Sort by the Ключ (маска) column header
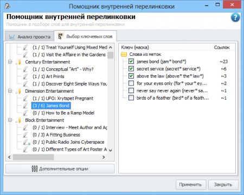This screenshot has width=244, height=195. tap(165, 47)
